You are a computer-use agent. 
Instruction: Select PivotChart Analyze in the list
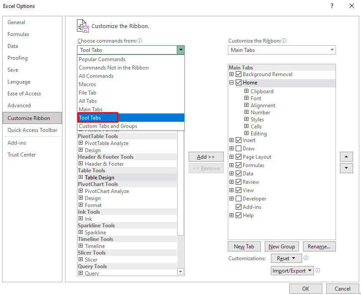click(107, 191)
